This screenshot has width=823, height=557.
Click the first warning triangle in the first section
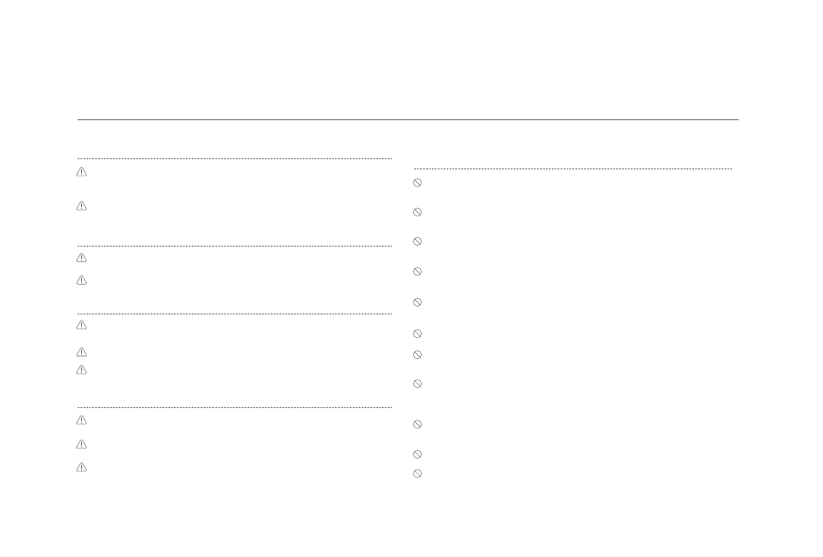[81, 172]
